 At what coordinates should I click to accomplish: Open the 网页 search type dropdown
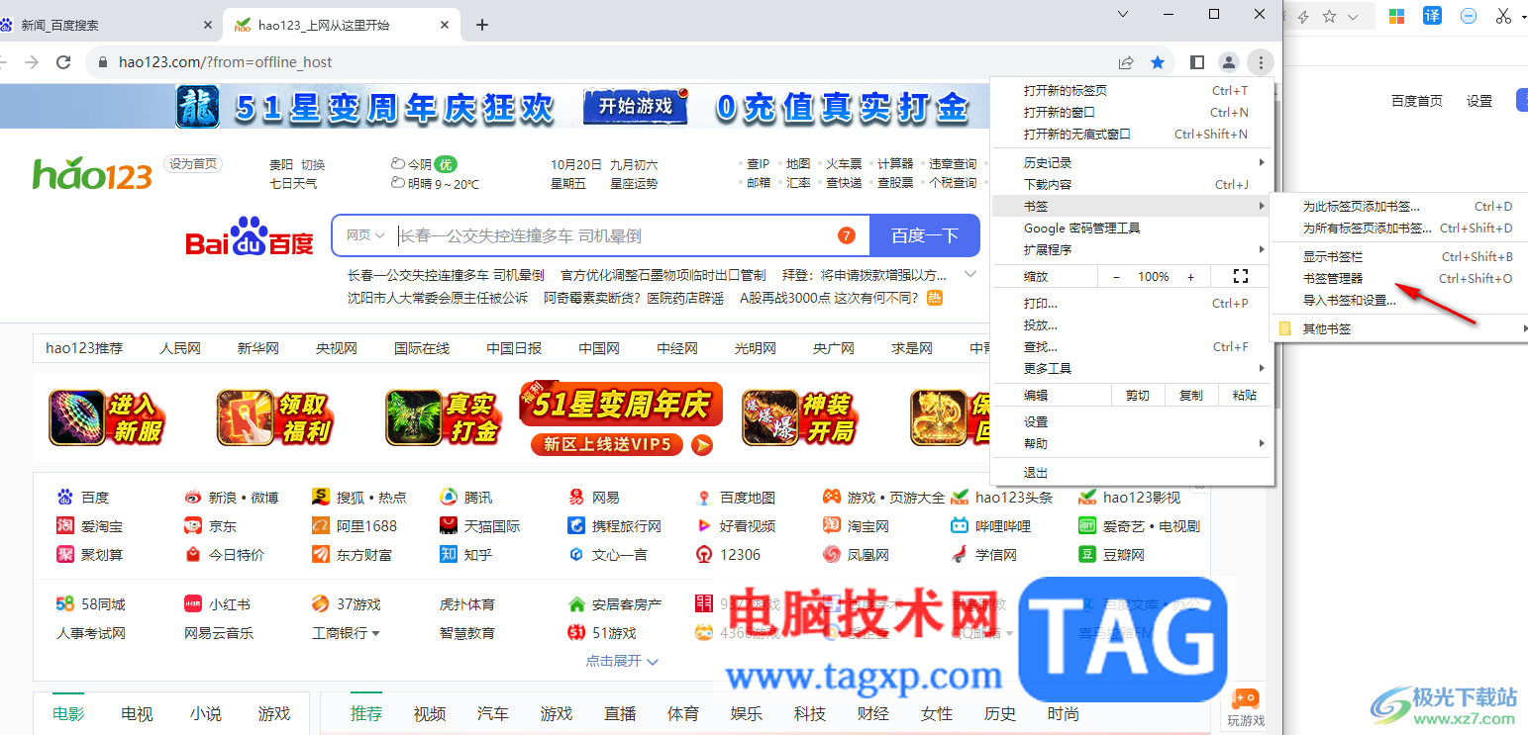365,235
